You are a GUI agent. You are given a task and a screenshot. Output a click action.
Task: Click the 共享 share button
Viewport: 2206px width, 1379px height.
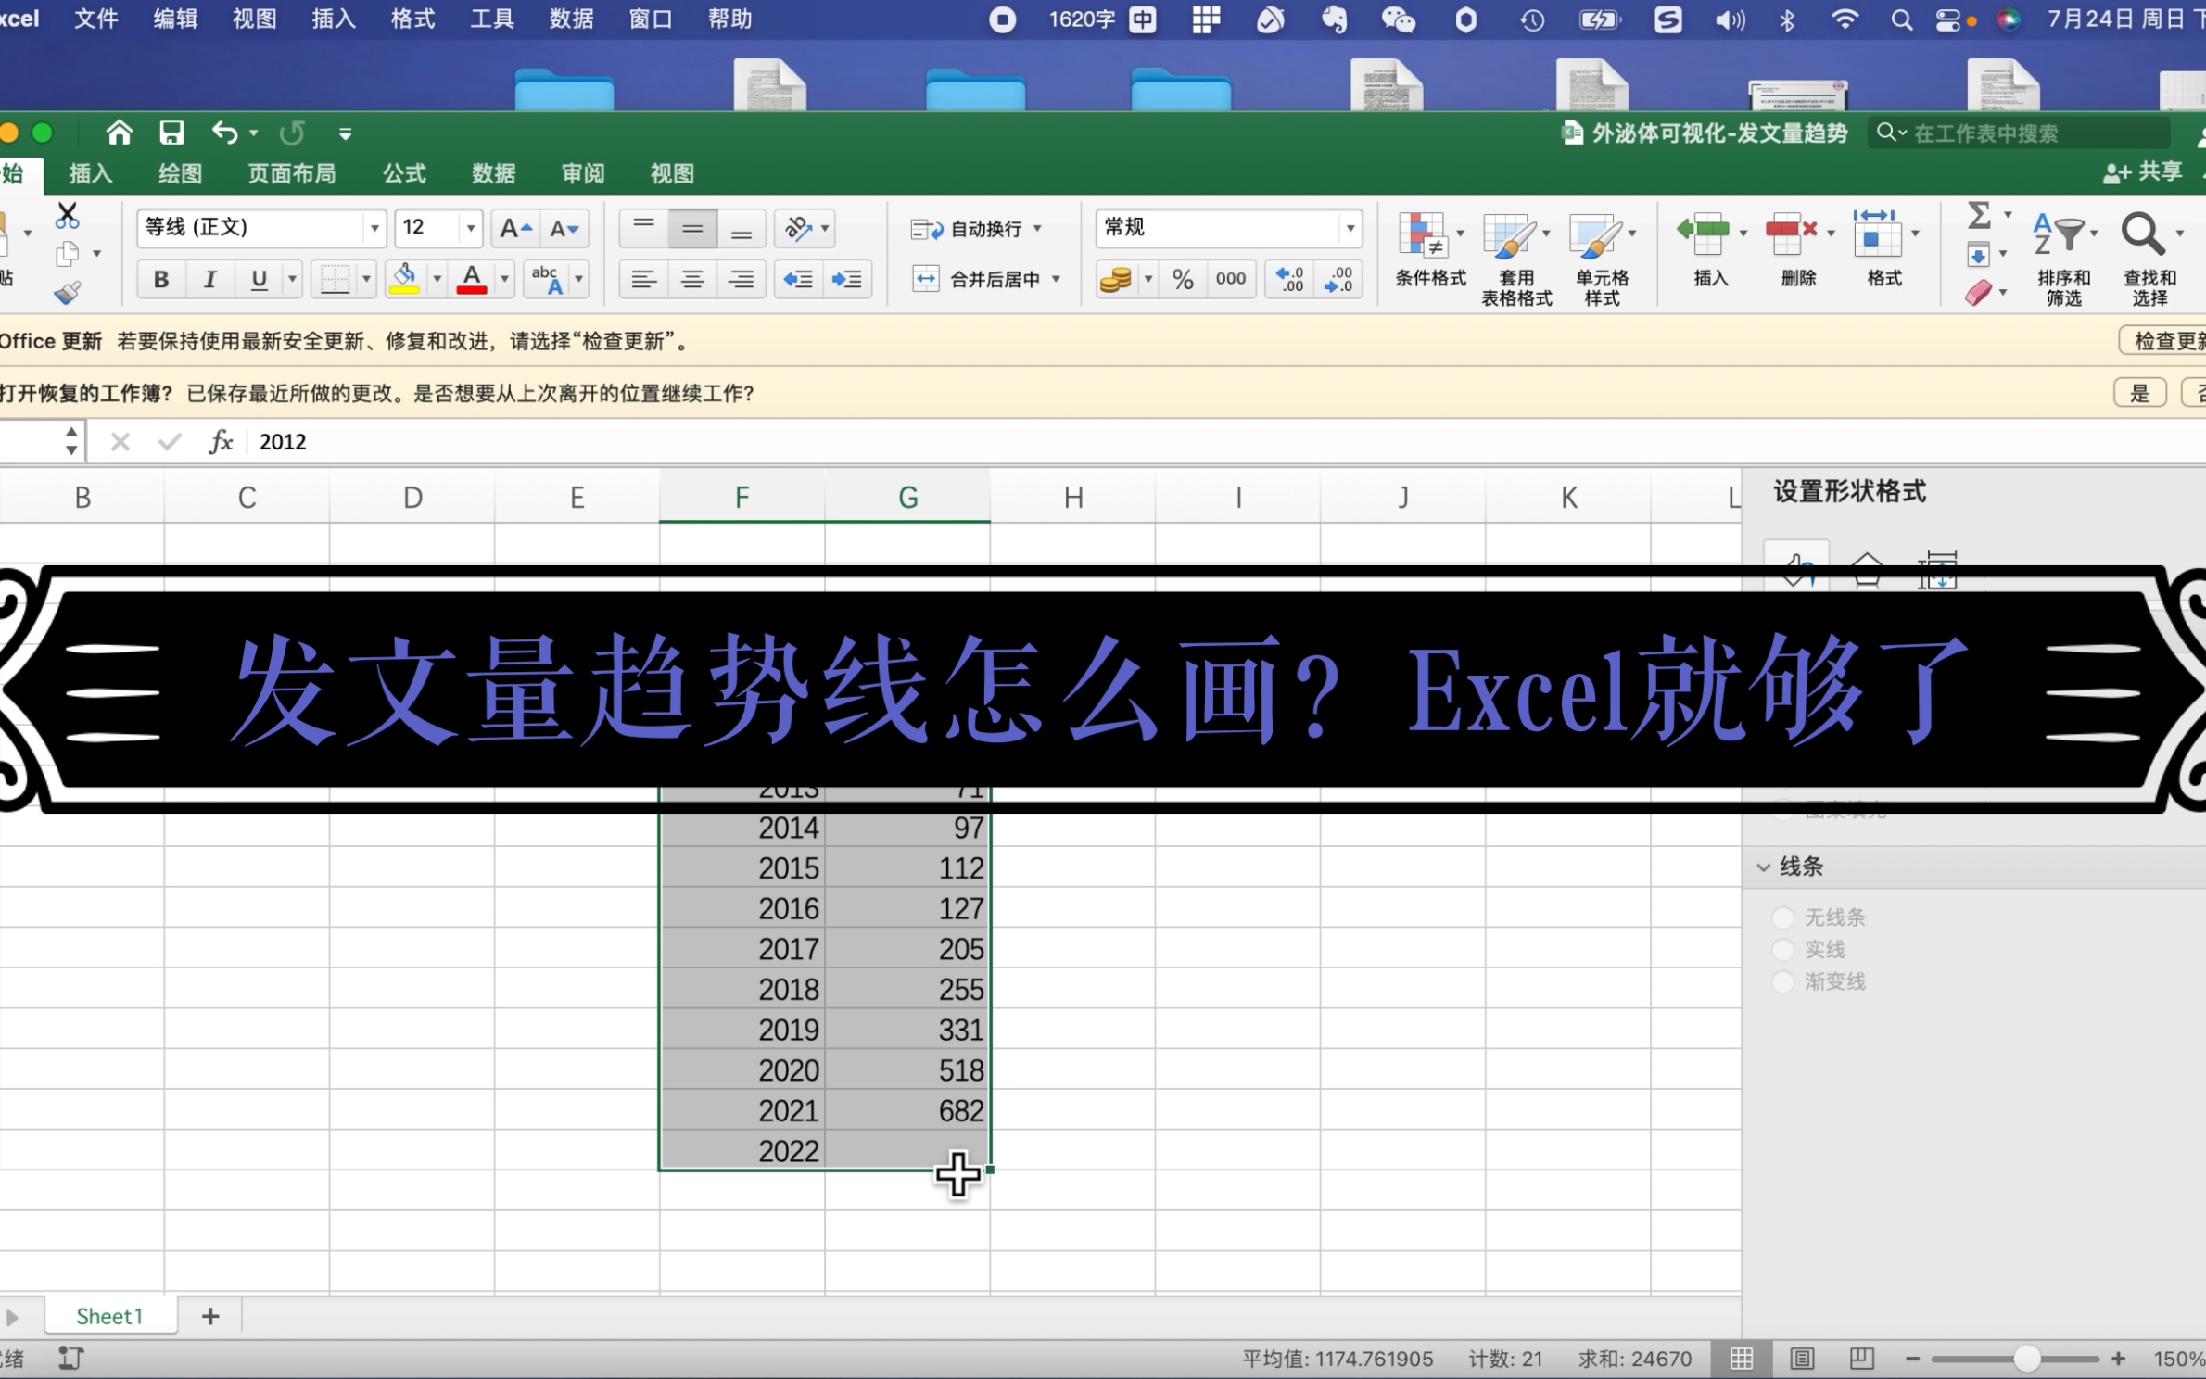click(x=2142, y=172)
